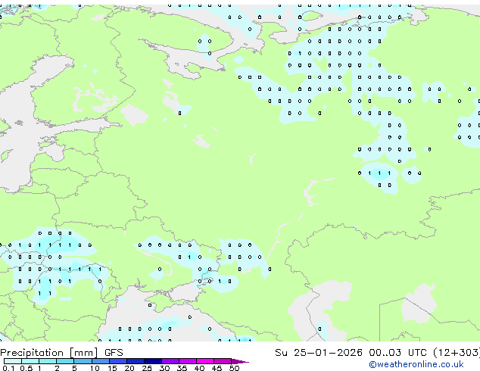The width and height of the screenshot is (480, 371).
Task: Click the 1–2 mm legend color swatch
Action: click(x=48, y=361)
